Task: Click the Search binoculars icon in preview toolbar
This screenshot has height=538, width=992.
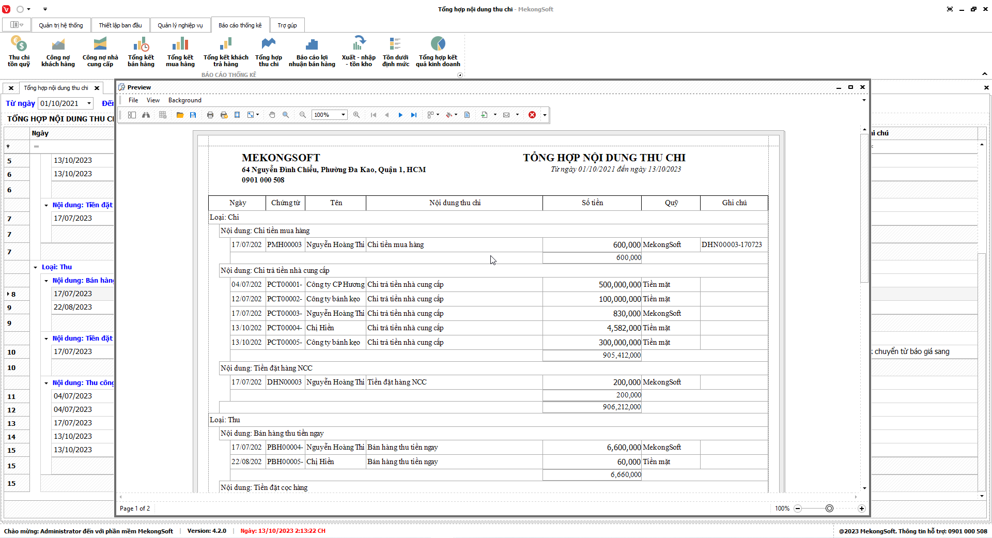Action: pos(146,115)
